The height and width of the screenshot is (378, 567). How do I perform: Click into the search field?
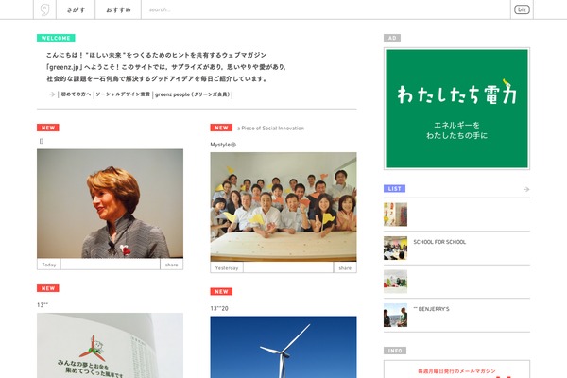pos(325,9)
